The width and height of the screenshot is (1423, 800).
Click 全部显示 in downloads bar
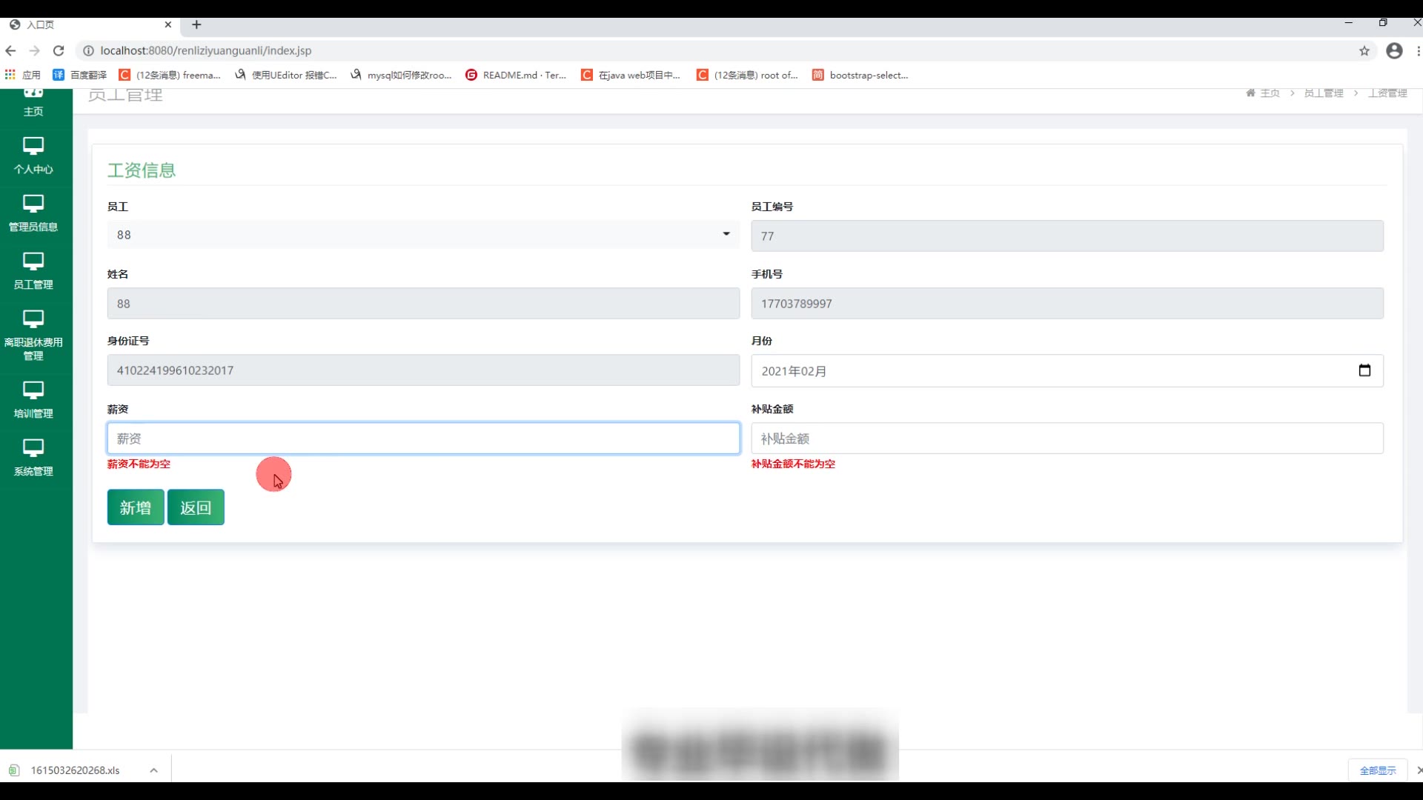click(1377, 770)
